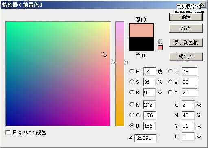Click the web-safe color swatch below the cube
Screen dimensions: 208x148
pos(160,48)
